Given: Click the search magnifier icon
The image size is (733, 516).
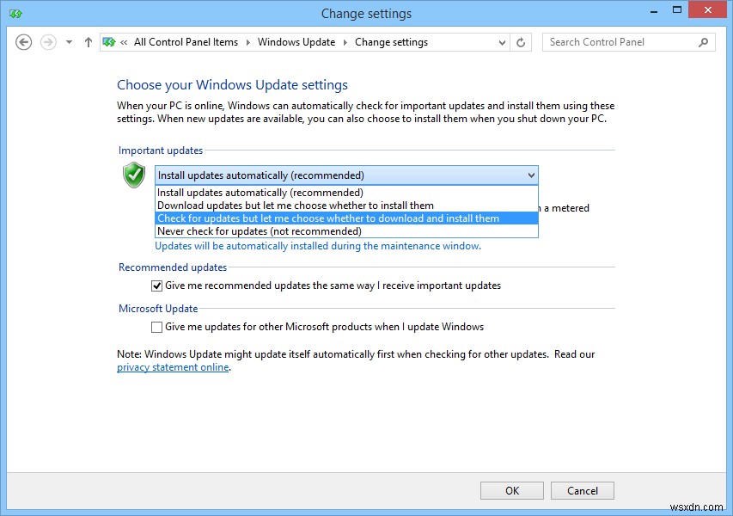Looking at the screenshot, I should 703,41.
